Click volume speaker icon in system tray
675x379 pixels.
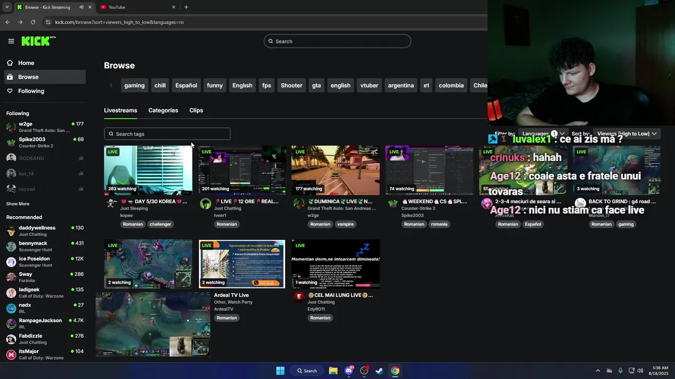640,371
